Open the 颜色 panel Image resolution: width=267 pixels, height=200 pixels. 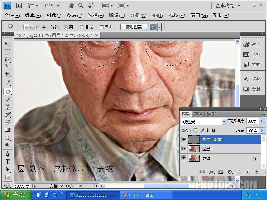252,45
